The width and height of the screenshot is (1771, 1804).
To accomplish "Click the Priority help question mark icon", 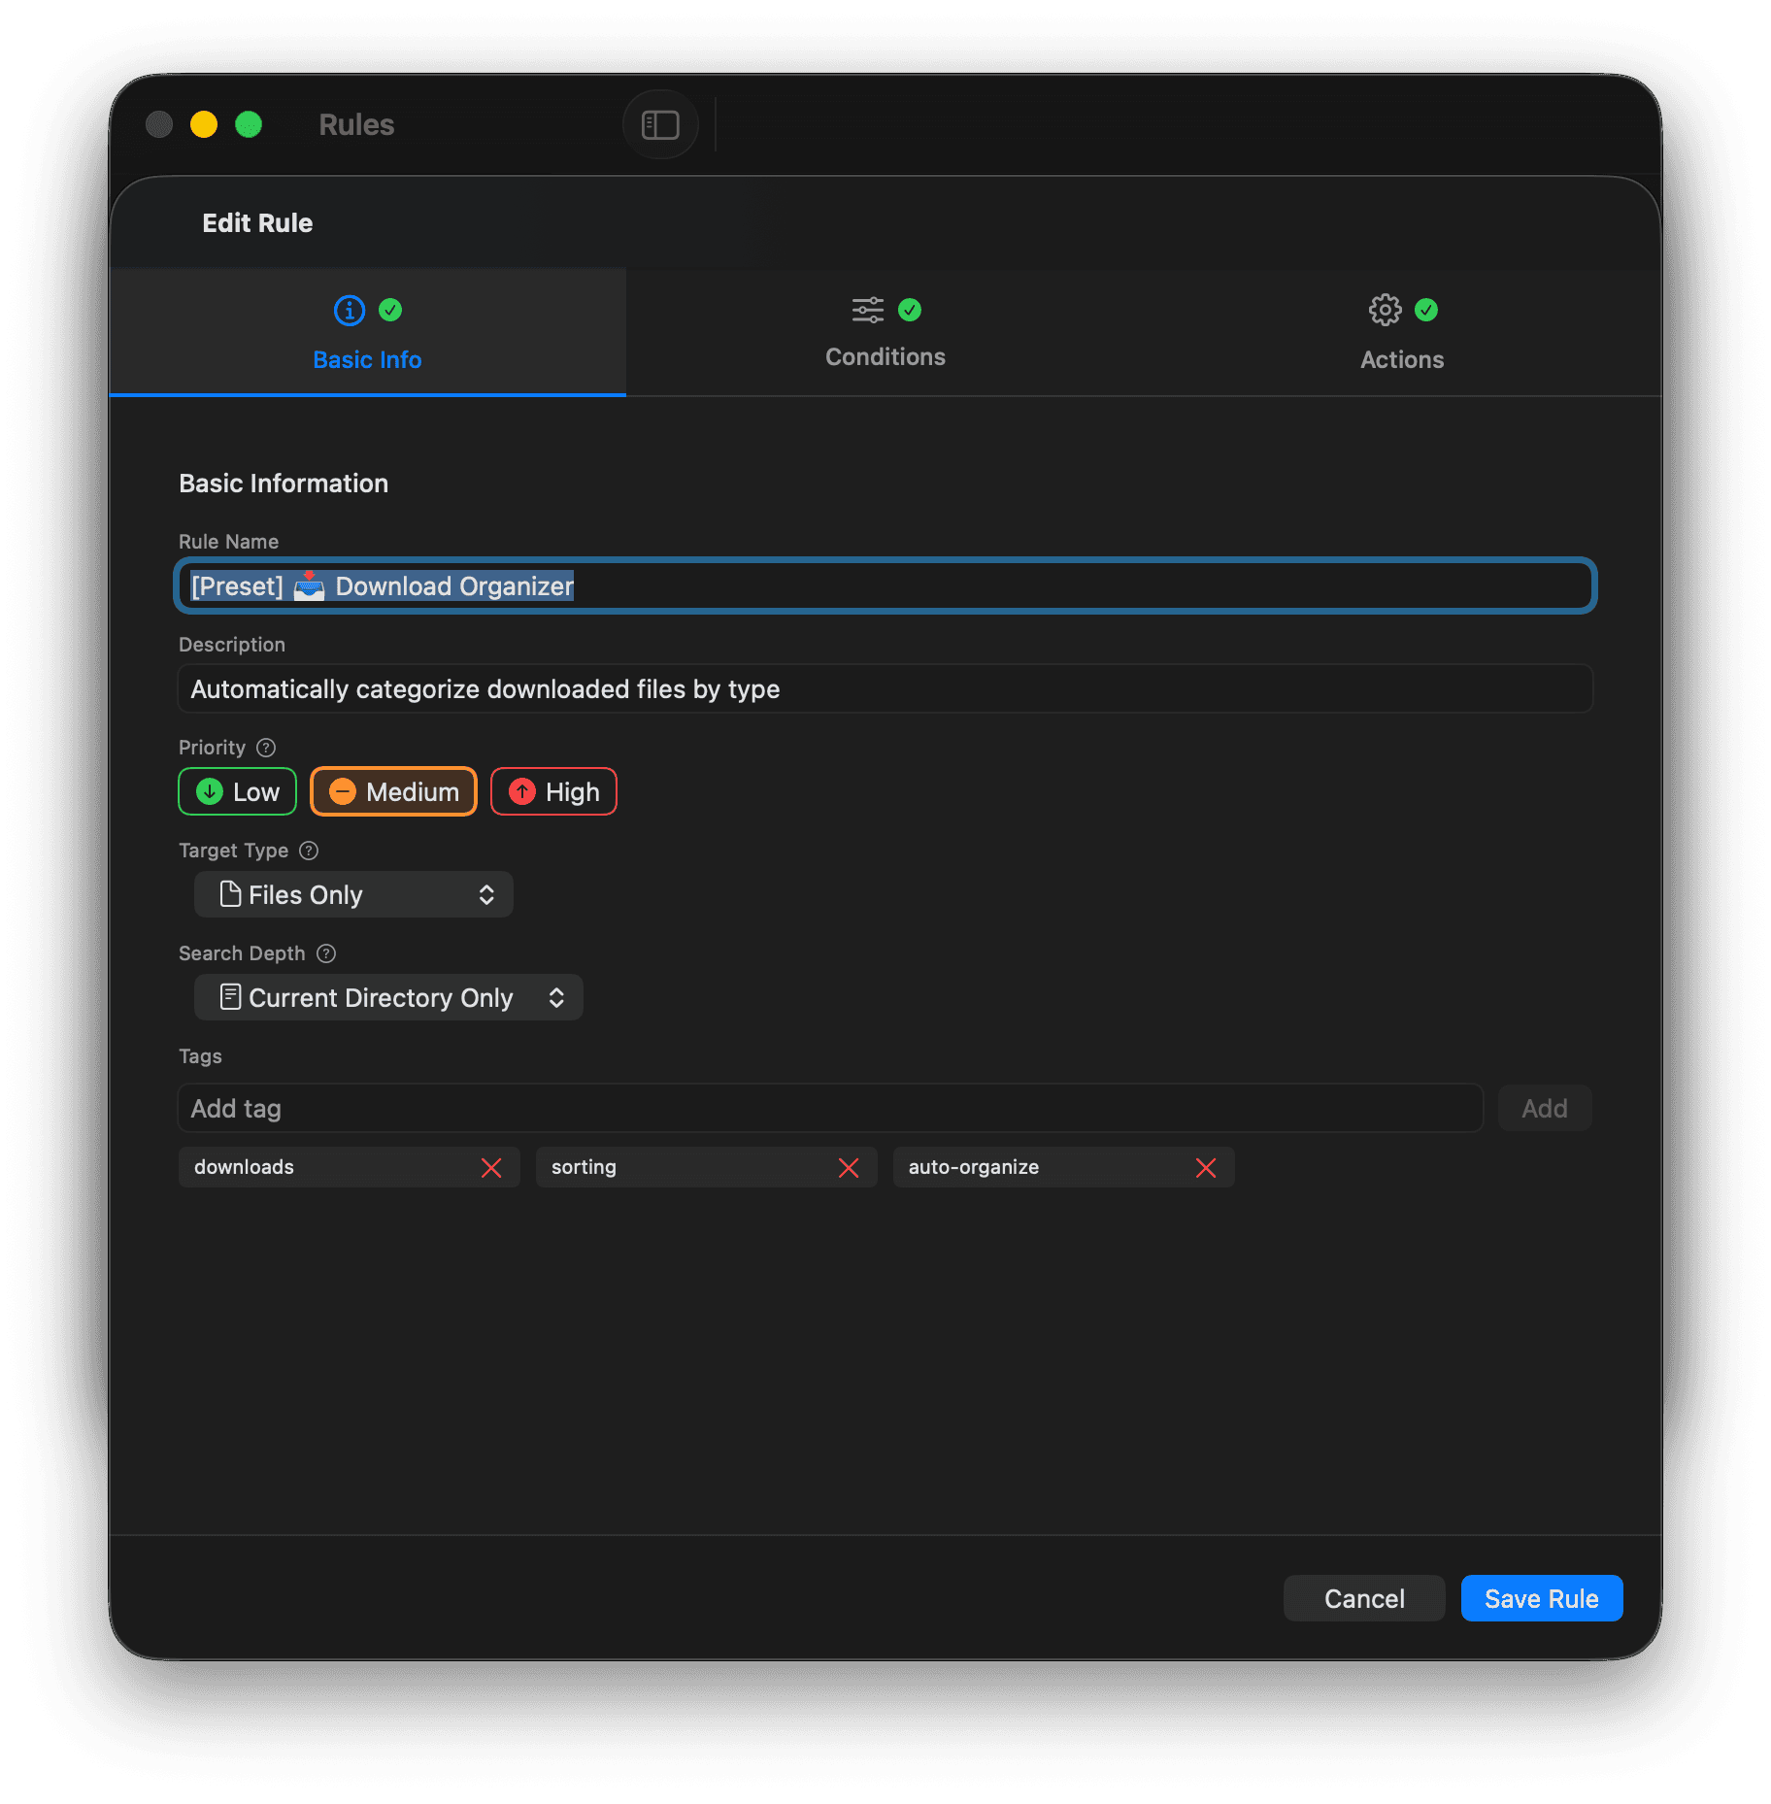I will 265,748.
